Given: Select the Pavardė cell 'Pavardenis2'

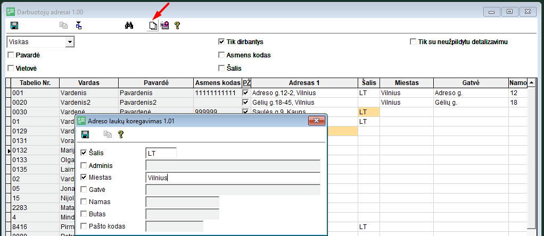Looking at the screenshot, I should point(156,103).
